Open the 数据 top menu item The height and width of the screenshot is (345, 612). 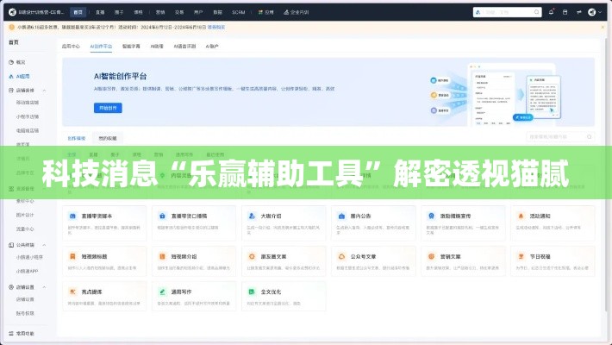click(x=218, y=12)
